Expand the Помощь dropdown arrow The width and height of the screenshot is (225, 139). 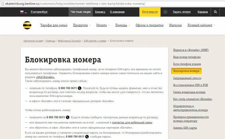(x=129, y=25)
